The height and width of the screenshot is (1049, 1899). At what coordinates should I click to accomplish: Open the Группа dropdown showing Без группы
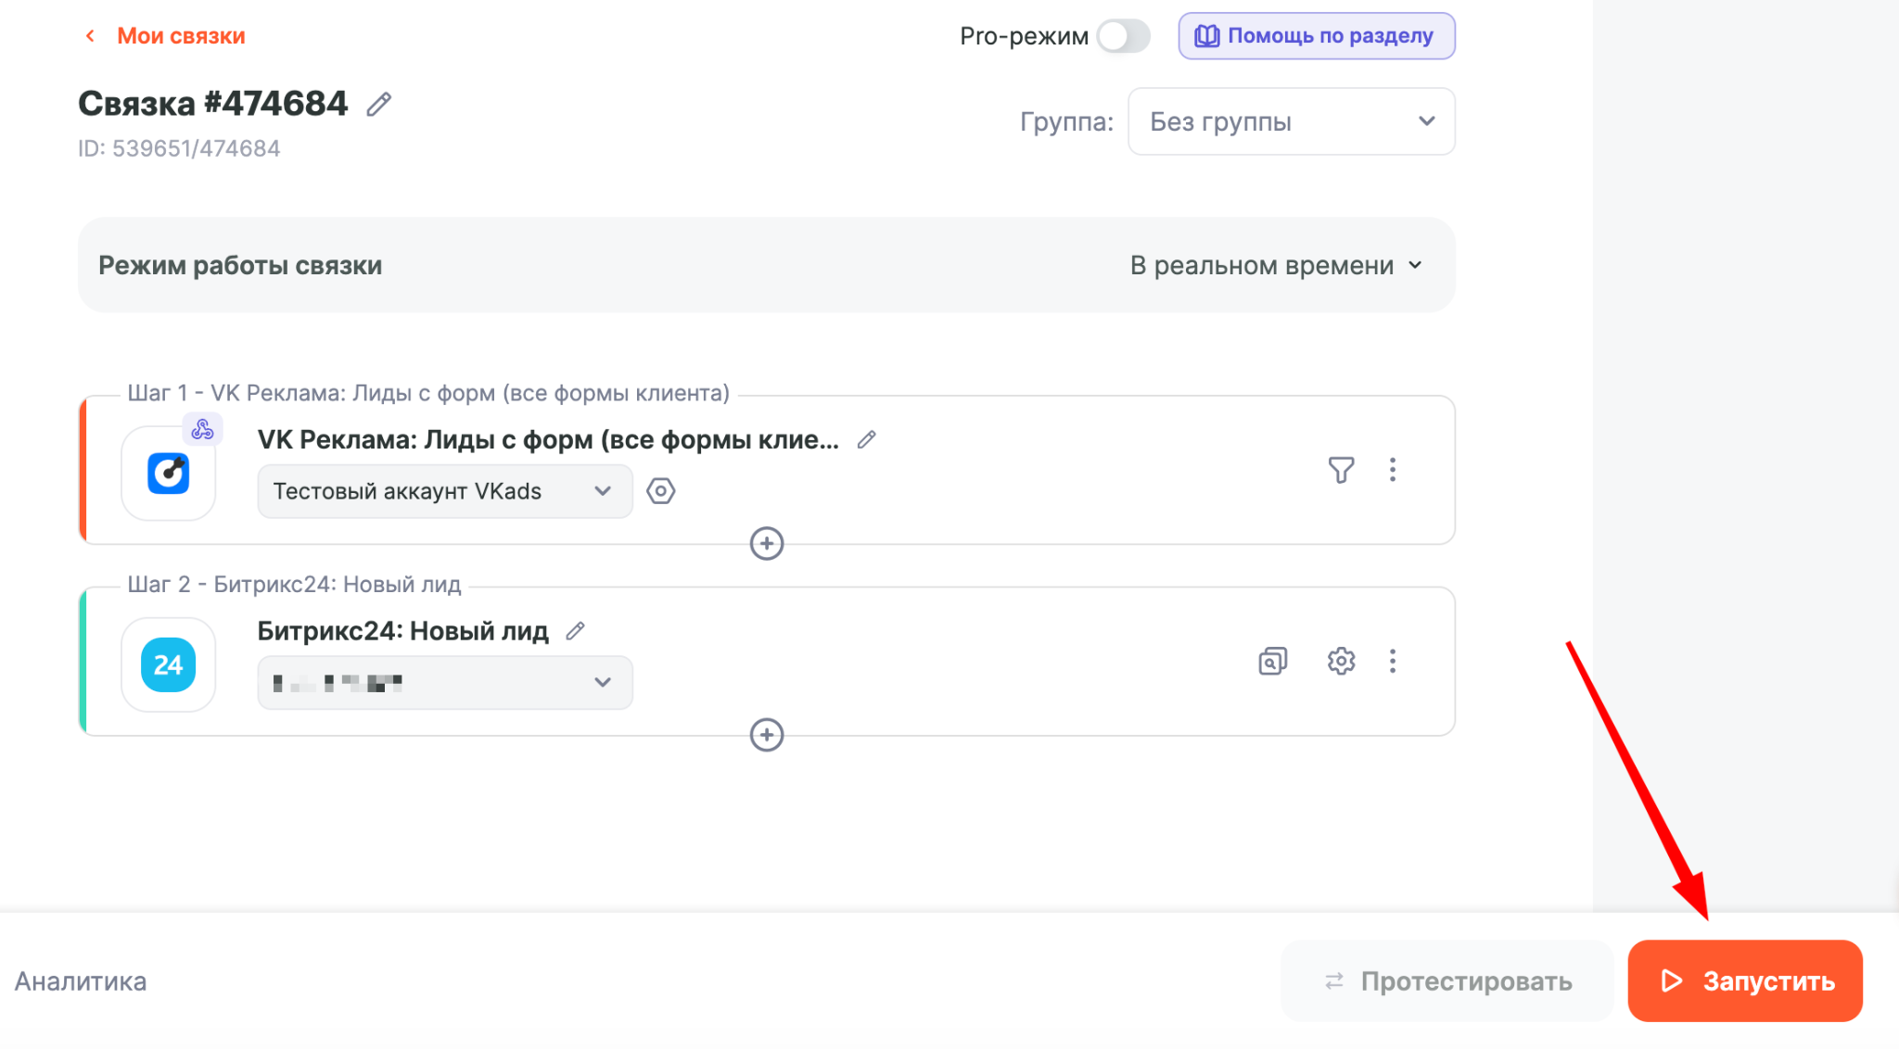pyautogui.click(x=1291, y=121)
